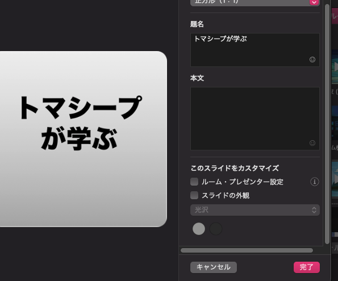Click the horizontal scrollbar below settings

tap(247, 250)
